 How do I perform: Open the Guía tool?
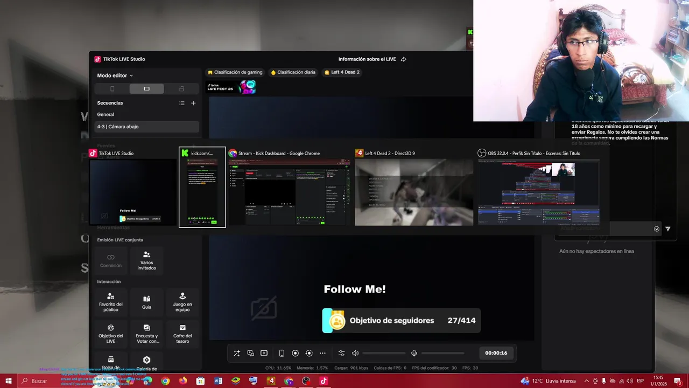(x=146, y=302)
